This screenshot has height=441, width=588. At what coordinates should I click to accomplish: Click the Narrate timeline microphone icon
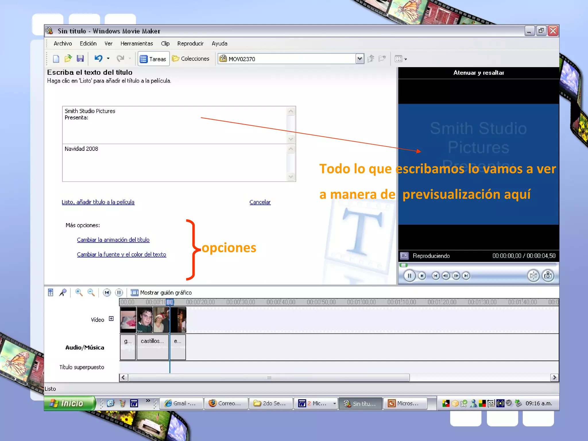(x=63, y=293)
